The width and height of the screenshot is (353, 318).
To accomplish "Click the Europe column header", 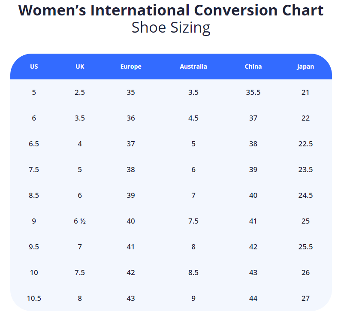I will 131,67.
